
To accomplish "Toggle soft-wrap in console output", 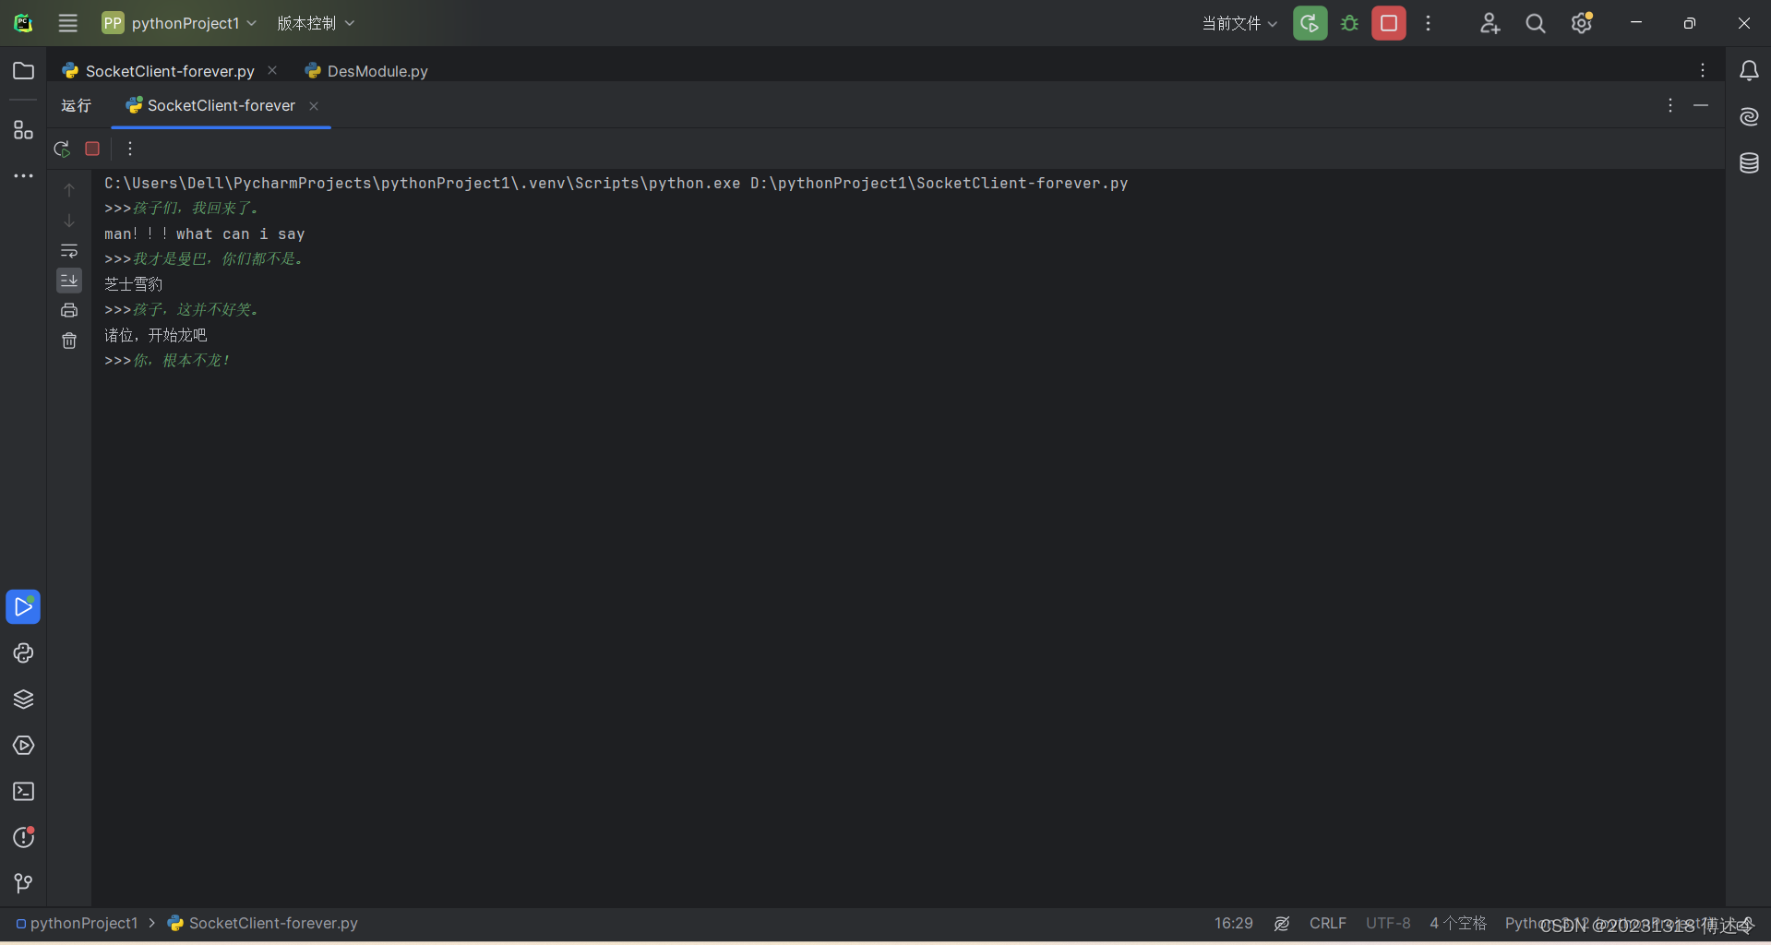I will click(69, 251).
